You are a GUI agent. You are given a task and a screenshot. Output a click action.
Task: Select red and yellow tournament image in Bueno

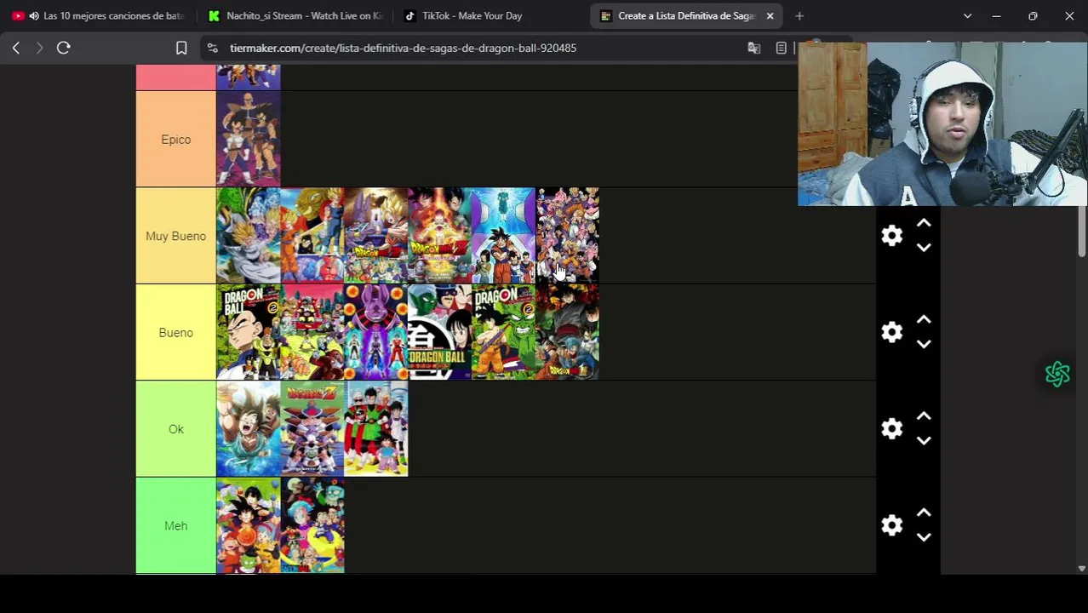(312, 332)
